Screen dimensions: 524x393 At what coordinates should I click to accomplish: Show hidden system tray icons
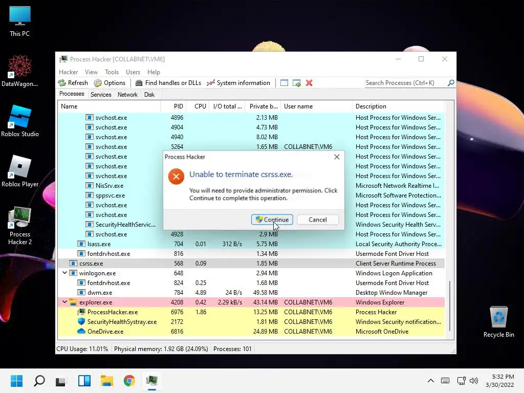coord(431,381)
